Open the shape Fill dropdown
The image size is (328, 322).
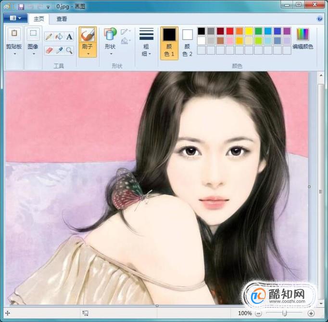tap(126, 40)
